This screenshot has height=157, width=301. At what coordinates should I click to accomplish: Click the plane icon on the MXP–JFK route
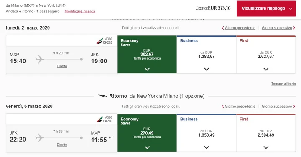tap(40, 59)
